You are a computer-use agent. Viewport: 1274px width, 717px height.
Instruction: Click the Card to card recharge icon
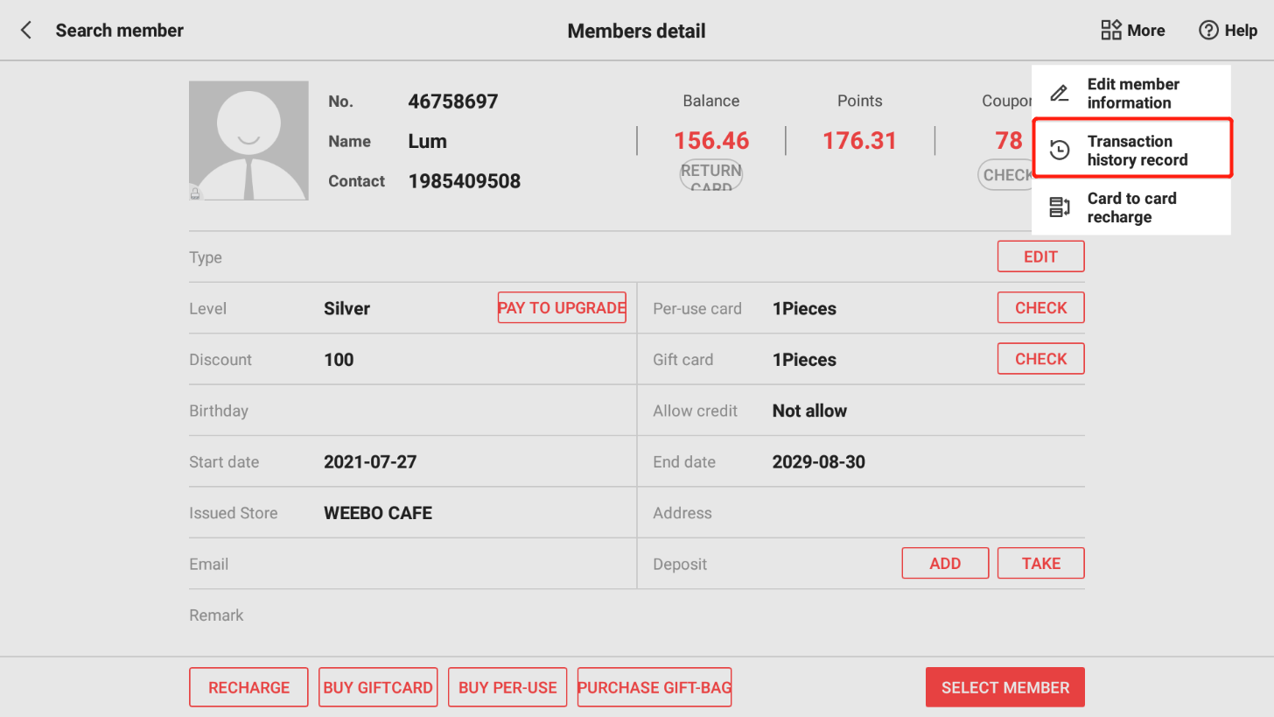pos(1060,207)
